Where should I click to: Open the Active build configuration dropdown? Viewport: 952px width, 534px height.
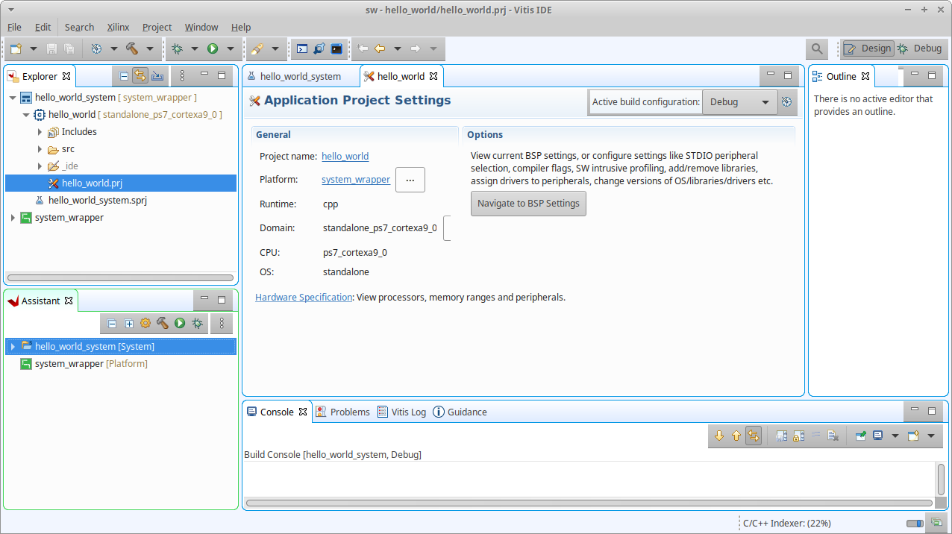pos(739,102)
